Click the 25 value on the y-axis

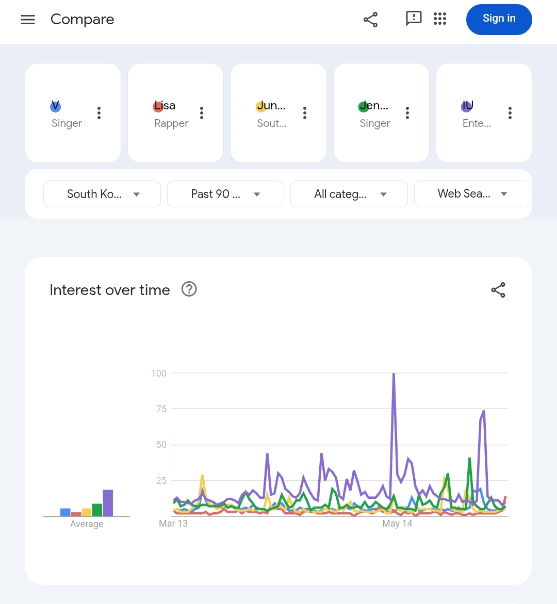click(161, 480)
